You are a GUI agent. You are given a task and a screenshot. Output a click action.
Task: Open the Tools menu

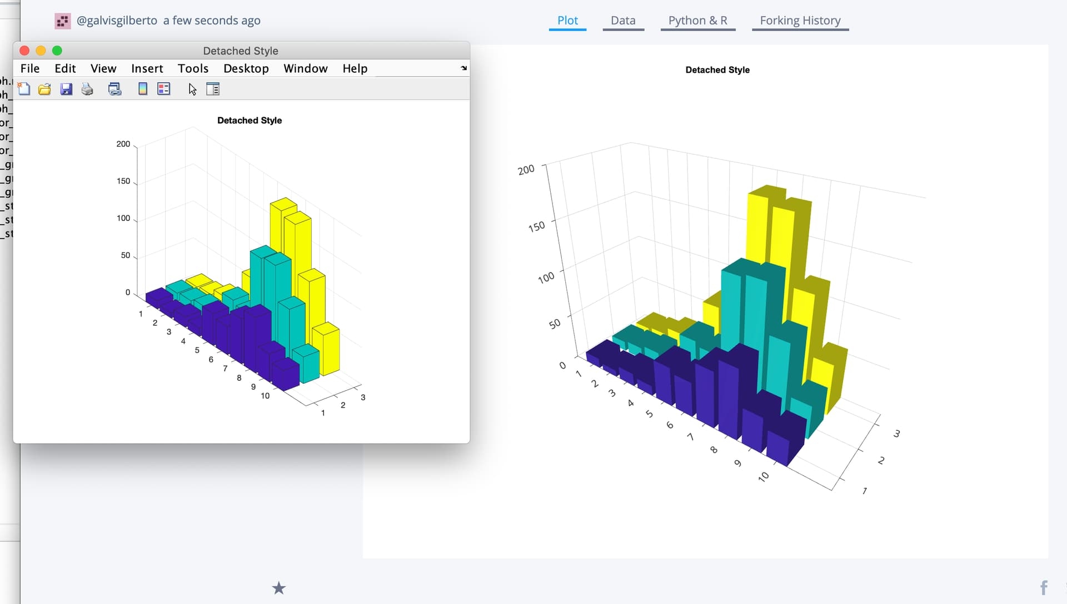pos(193,68)
